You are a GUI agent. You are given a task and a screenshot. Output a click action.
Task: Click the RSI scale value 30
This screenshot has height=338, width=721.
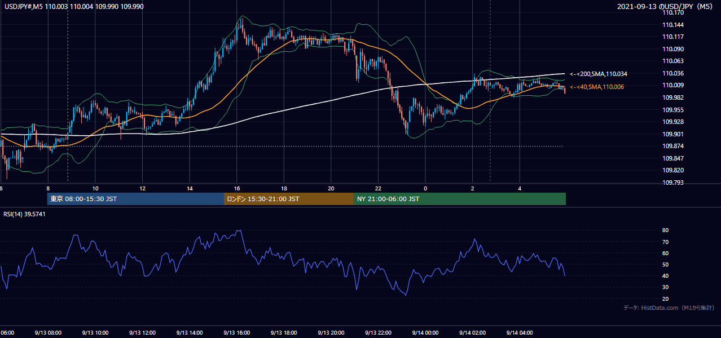click(666, 287)
